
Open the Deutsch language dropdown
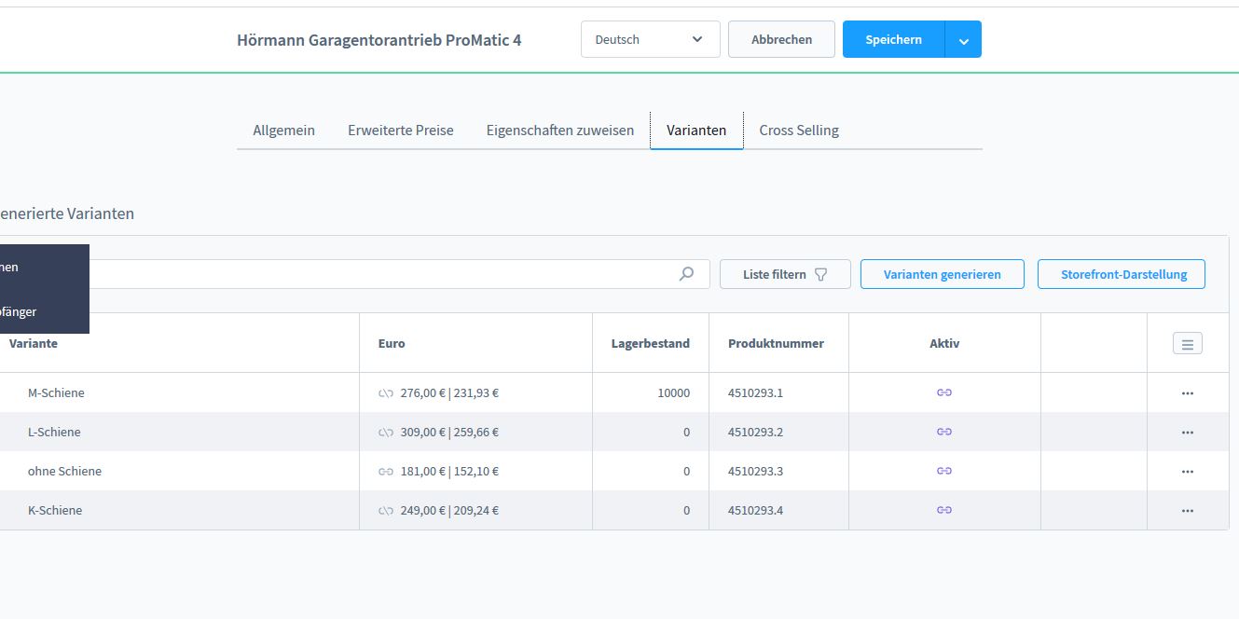click(650, 39)
